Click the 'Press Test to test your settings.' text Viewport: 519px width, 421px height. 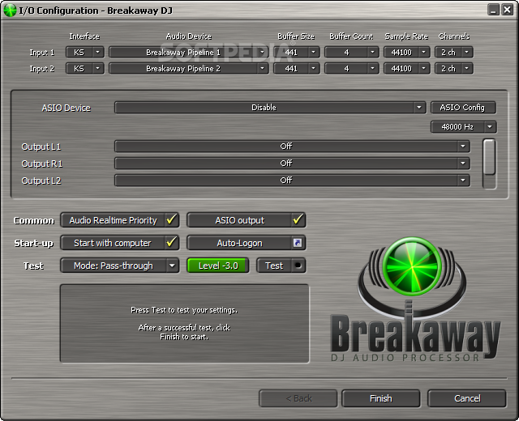click(x=184, y=310)
